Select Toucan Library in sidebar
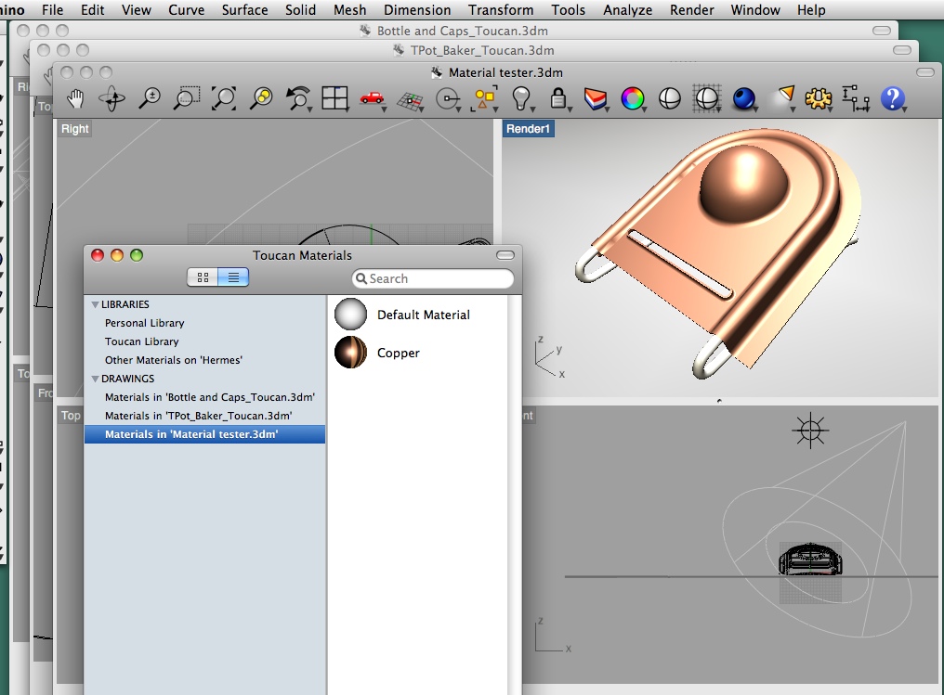The image size is (944, 695). (x=141, y=341)
